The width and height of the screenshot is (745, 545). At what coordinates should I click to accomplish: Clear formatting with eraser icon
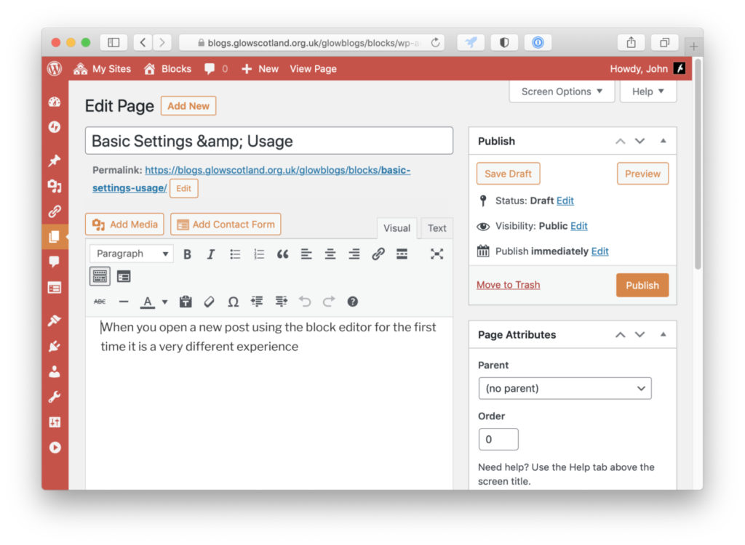(x=209, y=302)
